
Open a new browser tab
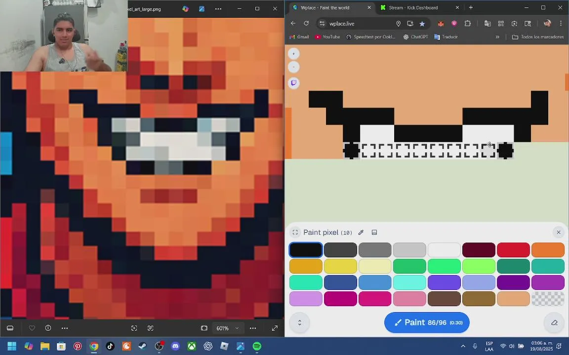pyautogui.click(x=471, y=7)
